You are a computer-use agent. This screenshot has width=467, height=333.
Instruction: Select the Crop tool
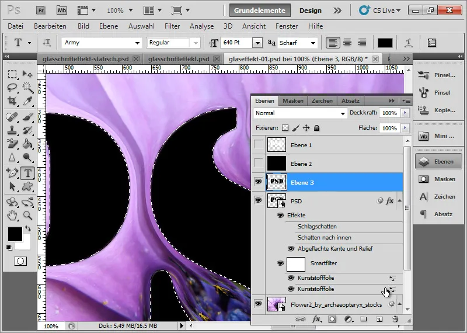12,101
